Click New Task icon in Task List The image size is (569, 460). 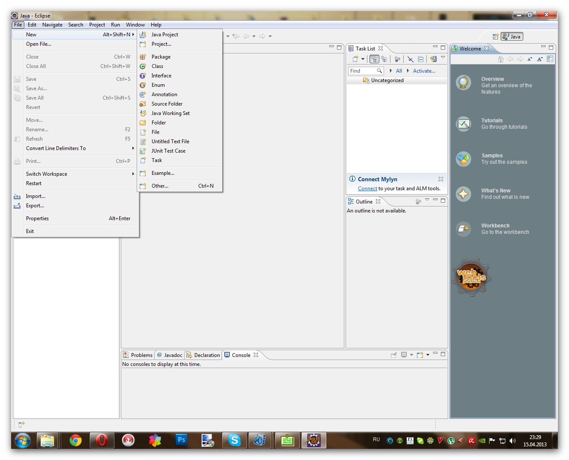tap(355, 59)
